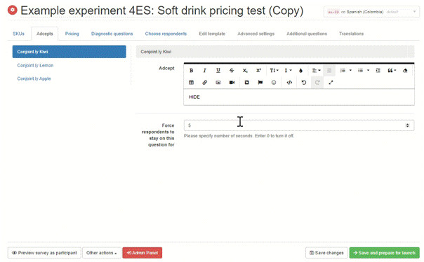The image size is (424, 262).
Task: Insert a link using chain icon
Action: click(205, 83)
